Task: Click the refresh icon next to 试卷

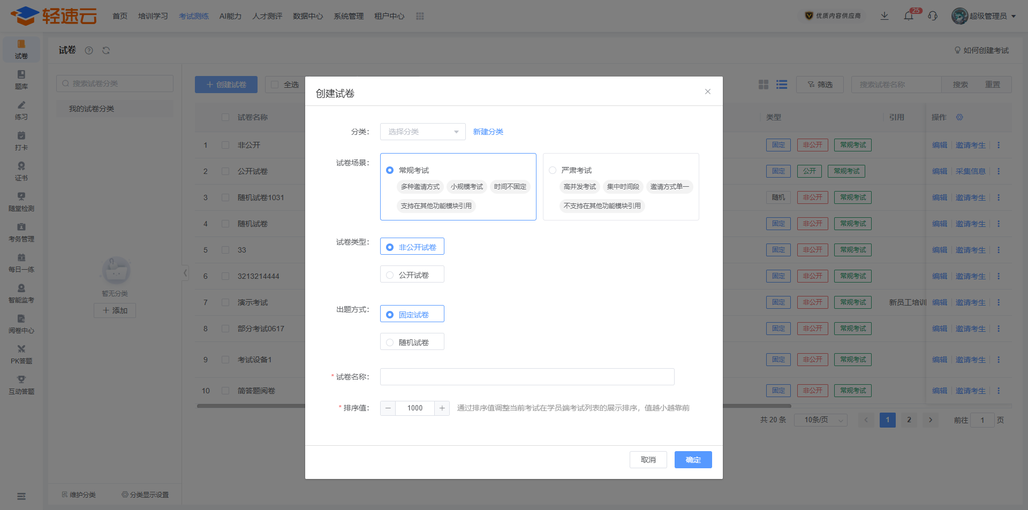Action: (x=106, y=50)
